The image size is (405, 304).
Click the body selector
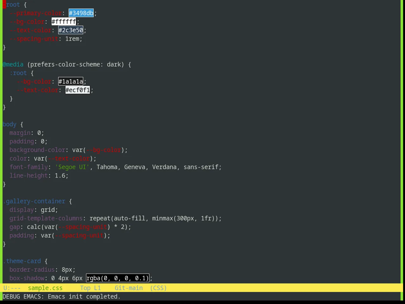coord(9,124)
